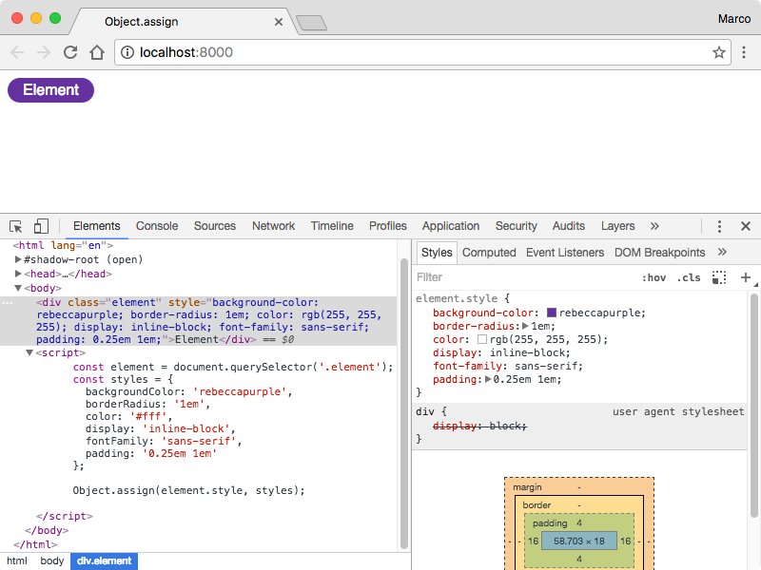Viewport: 761px width, 570px height.
Task: Toggle the device toolbar icon
Action: (41, 226)
